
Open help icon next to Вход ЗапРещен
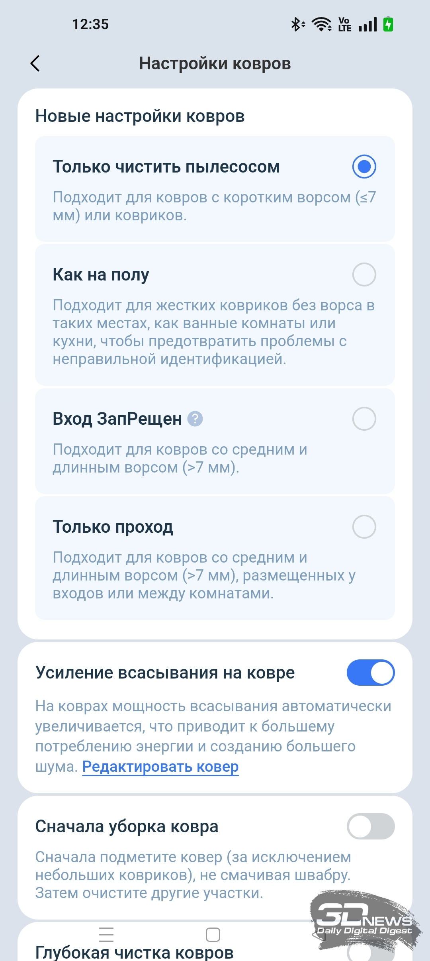pyautogui.click(x=195, y=419)
